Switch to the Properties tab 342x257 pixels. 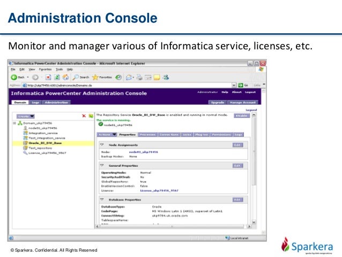click(128, 135)
